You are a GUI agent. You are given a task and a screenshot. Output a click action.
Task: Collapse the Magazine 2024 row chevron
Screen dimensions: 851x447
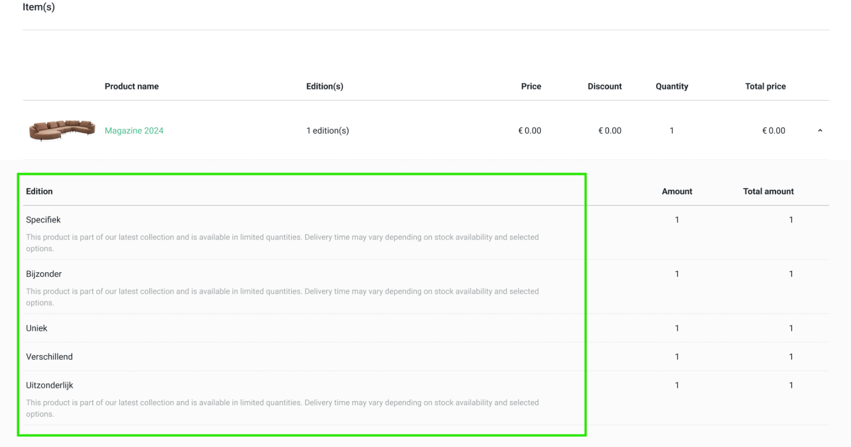819,131
